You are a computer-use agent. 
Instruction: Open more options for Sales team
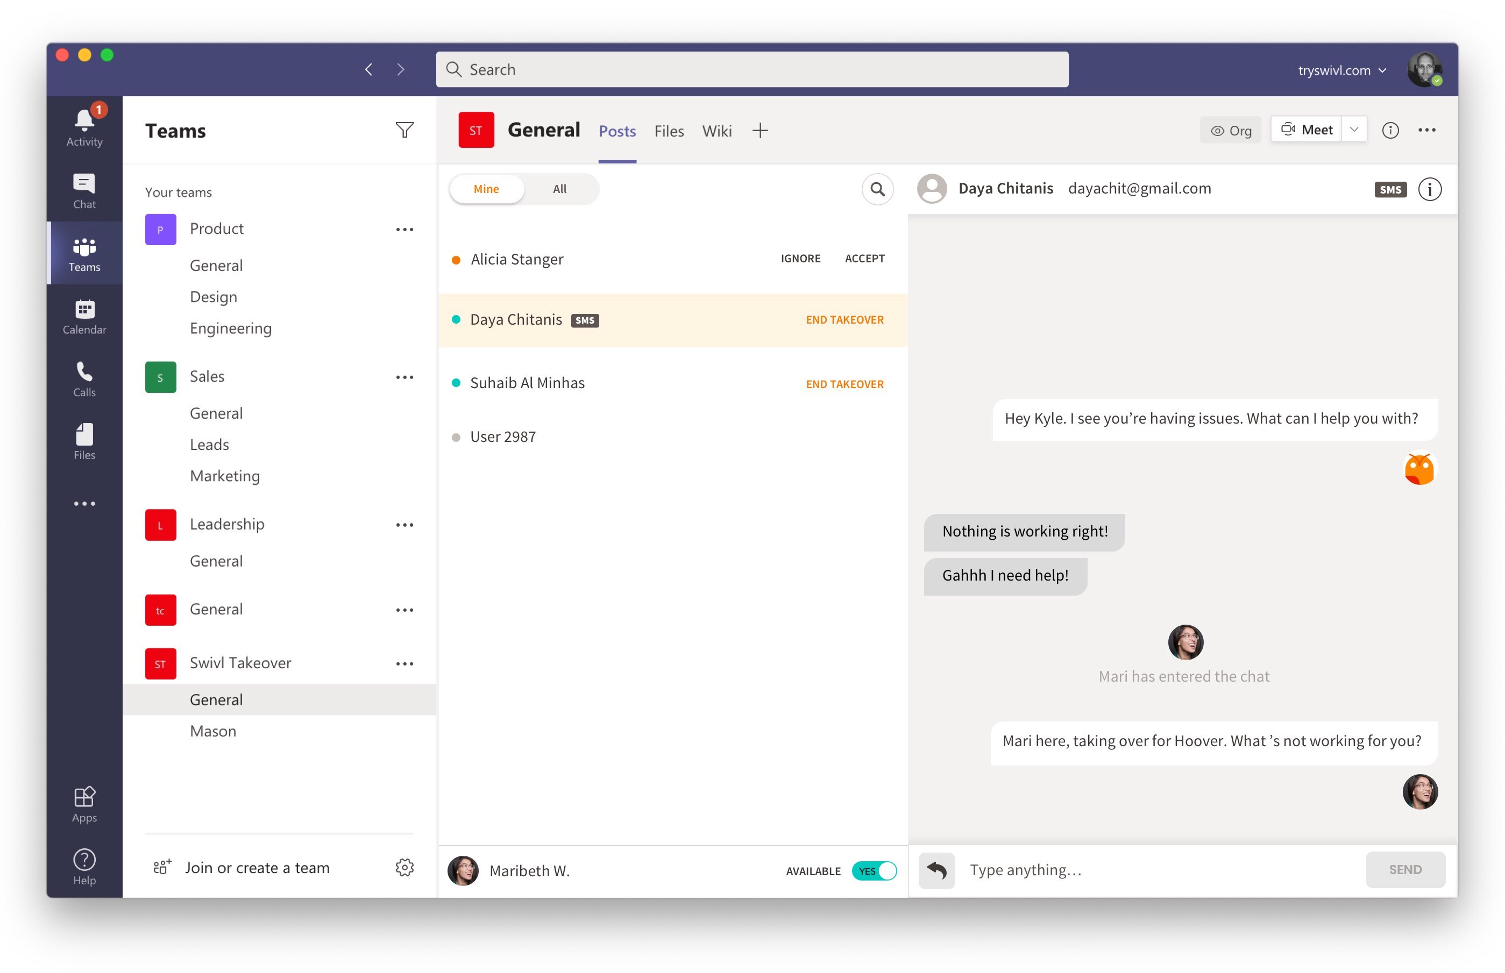[404, 377]
